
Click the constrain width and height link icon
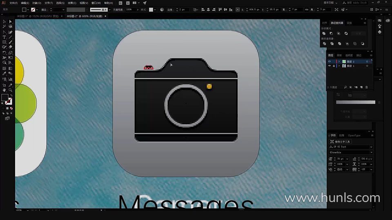click(x=307, y=9)
